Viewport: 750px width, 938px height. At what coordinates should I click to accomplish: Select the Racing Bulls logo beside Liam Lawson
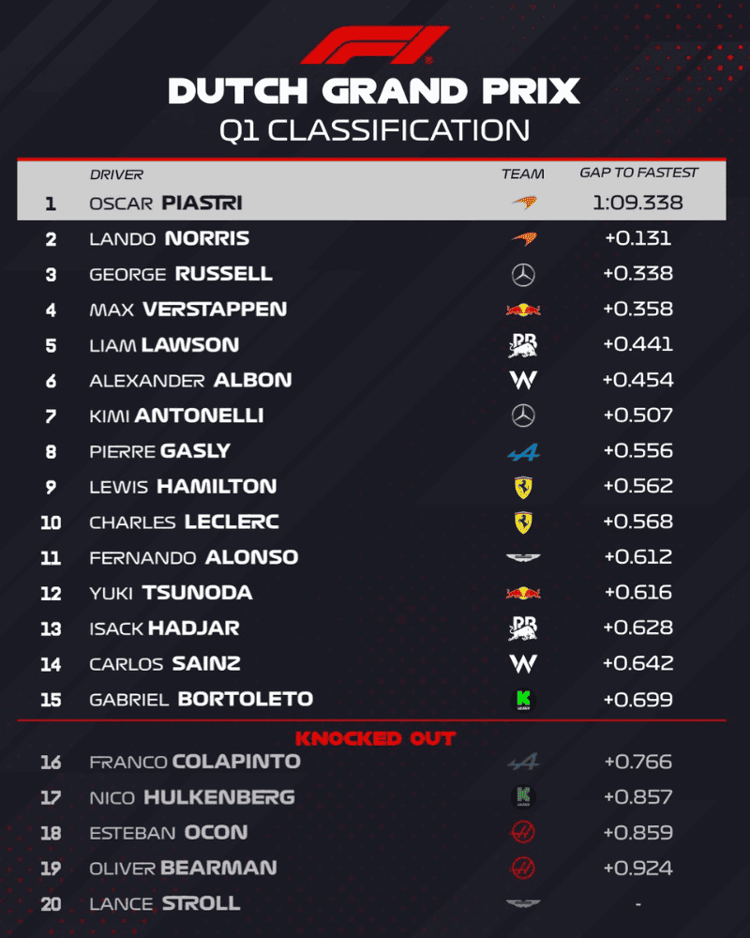pos(523,345)
